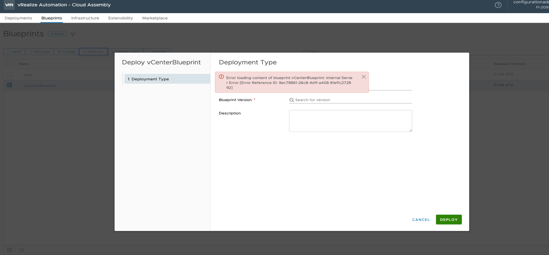Click the red error exclamation icon

tap(221, 77)
